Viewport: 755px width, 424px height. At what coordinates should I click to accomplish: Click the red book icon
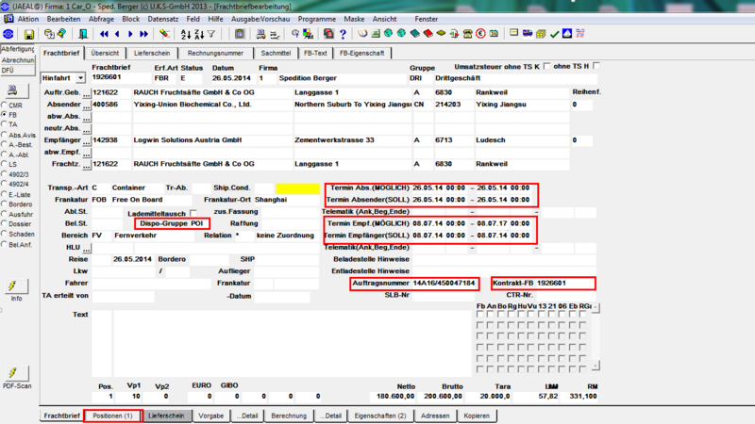pyautogui.click(x=428, y=34)
